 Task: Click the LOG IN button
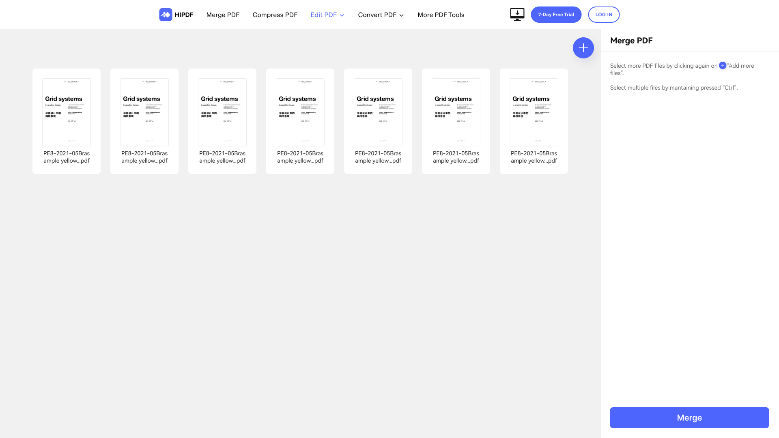pyautogui.click(x=603, y=15)
